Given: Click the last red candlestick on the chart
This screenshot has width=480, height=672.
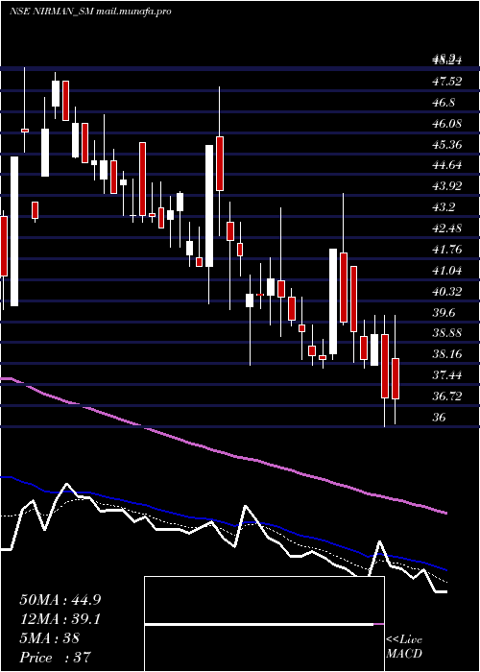Looking at the screenshot, I should [396, 378].
